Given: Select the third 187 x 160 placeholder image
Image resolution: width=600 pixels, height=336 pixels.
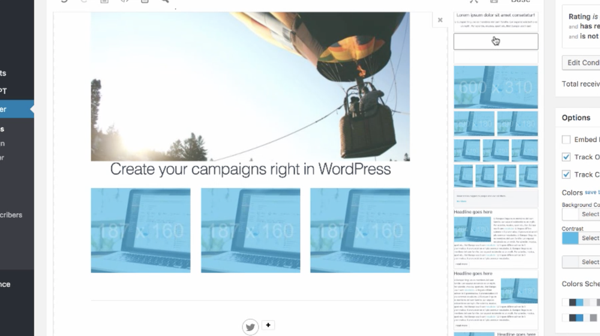Looking at the screenshot, I should pos(360,230).
